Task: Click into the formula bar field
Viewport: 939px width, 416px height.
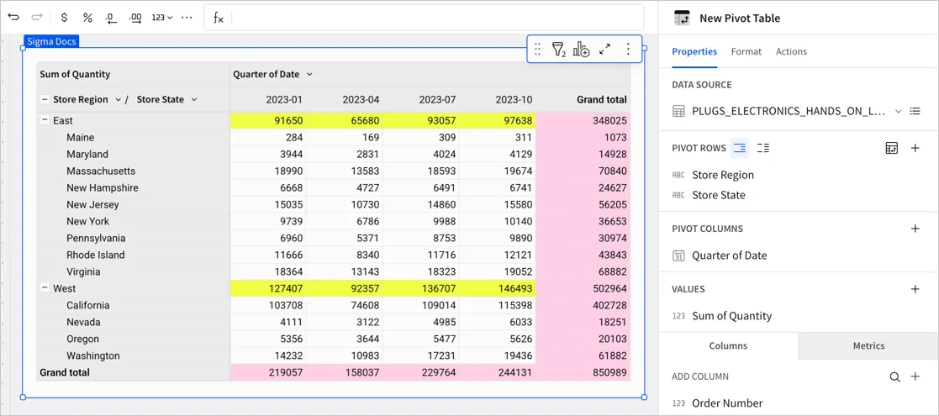Action: [x=437, y=18]
